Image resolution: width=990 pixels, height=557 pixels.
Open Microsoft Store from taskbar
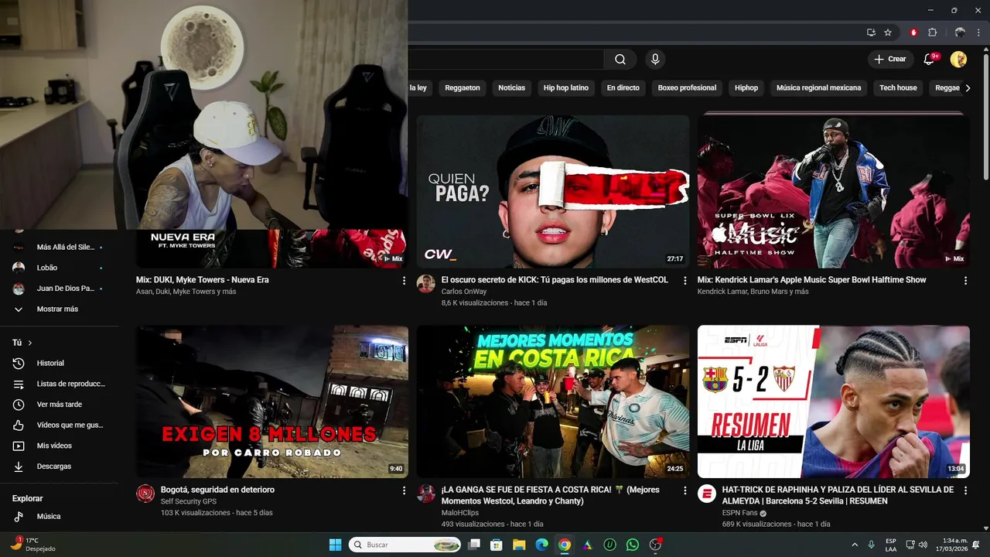coord(497,545)
